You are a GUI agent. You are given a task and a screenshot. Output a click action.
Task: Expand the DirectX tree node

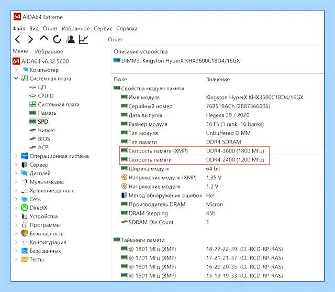click(x=16, y=208)
